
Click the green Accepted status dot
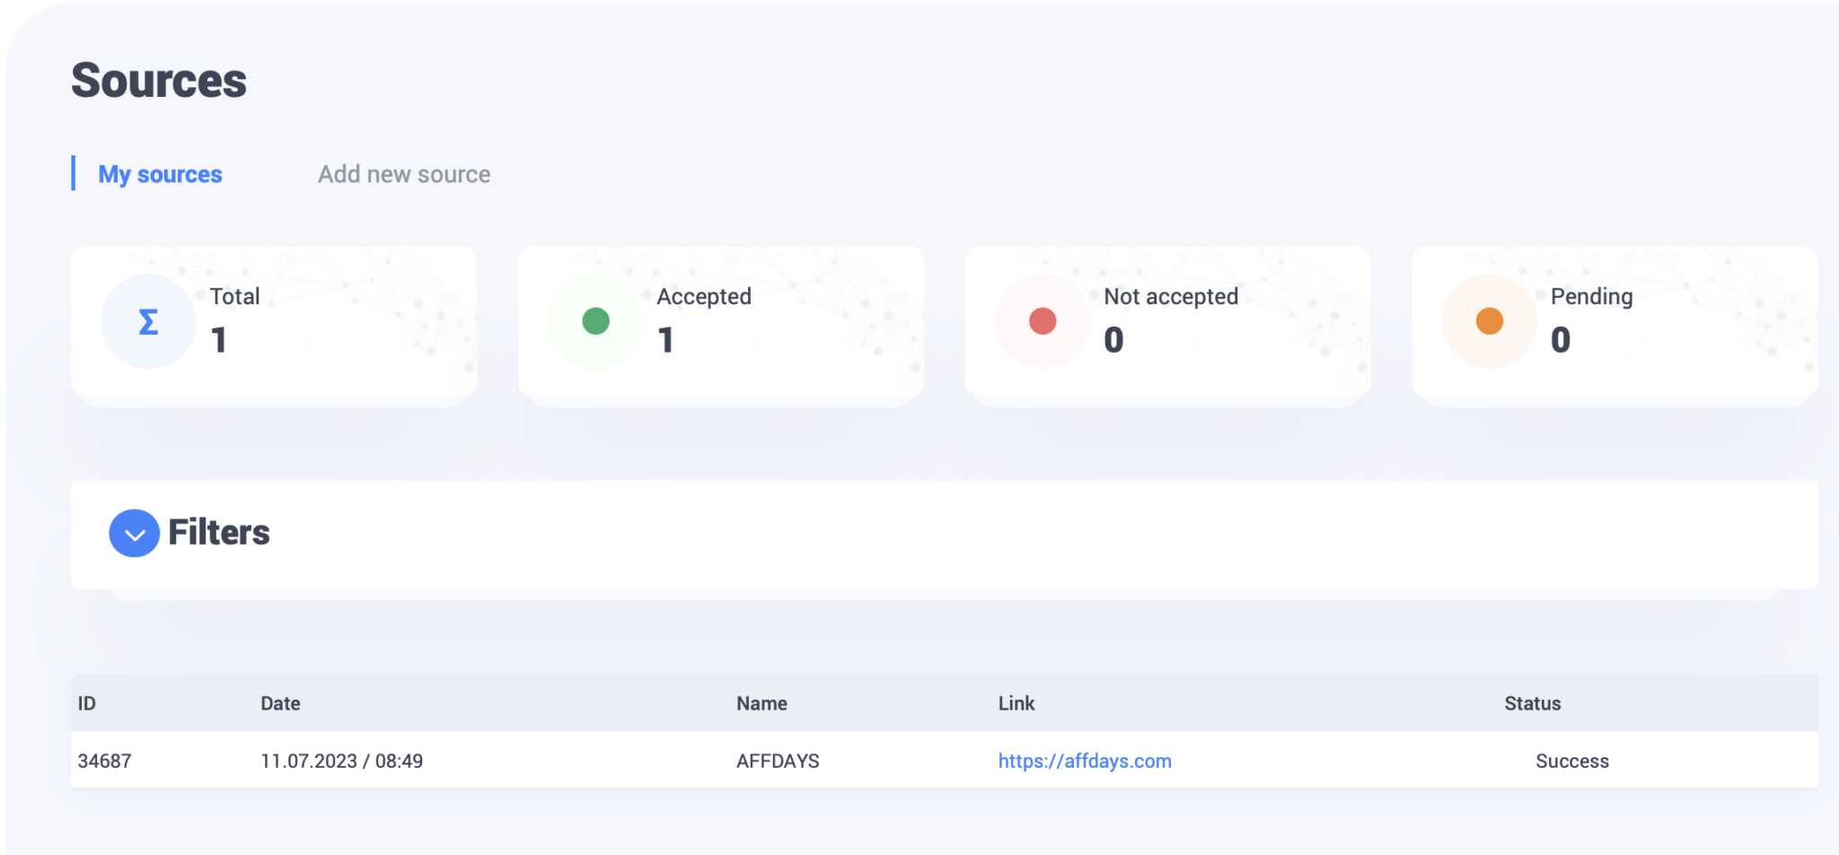point(595,321)
